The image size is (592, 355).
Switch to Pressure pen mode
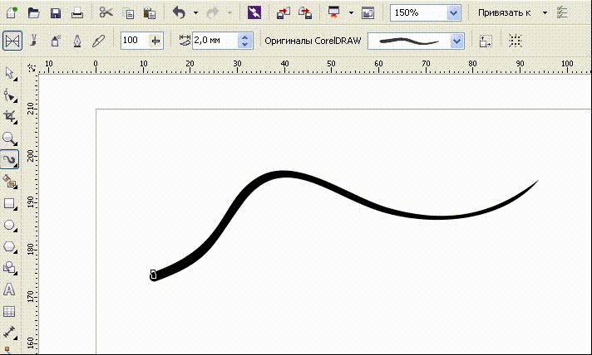(x=99, y=41)
